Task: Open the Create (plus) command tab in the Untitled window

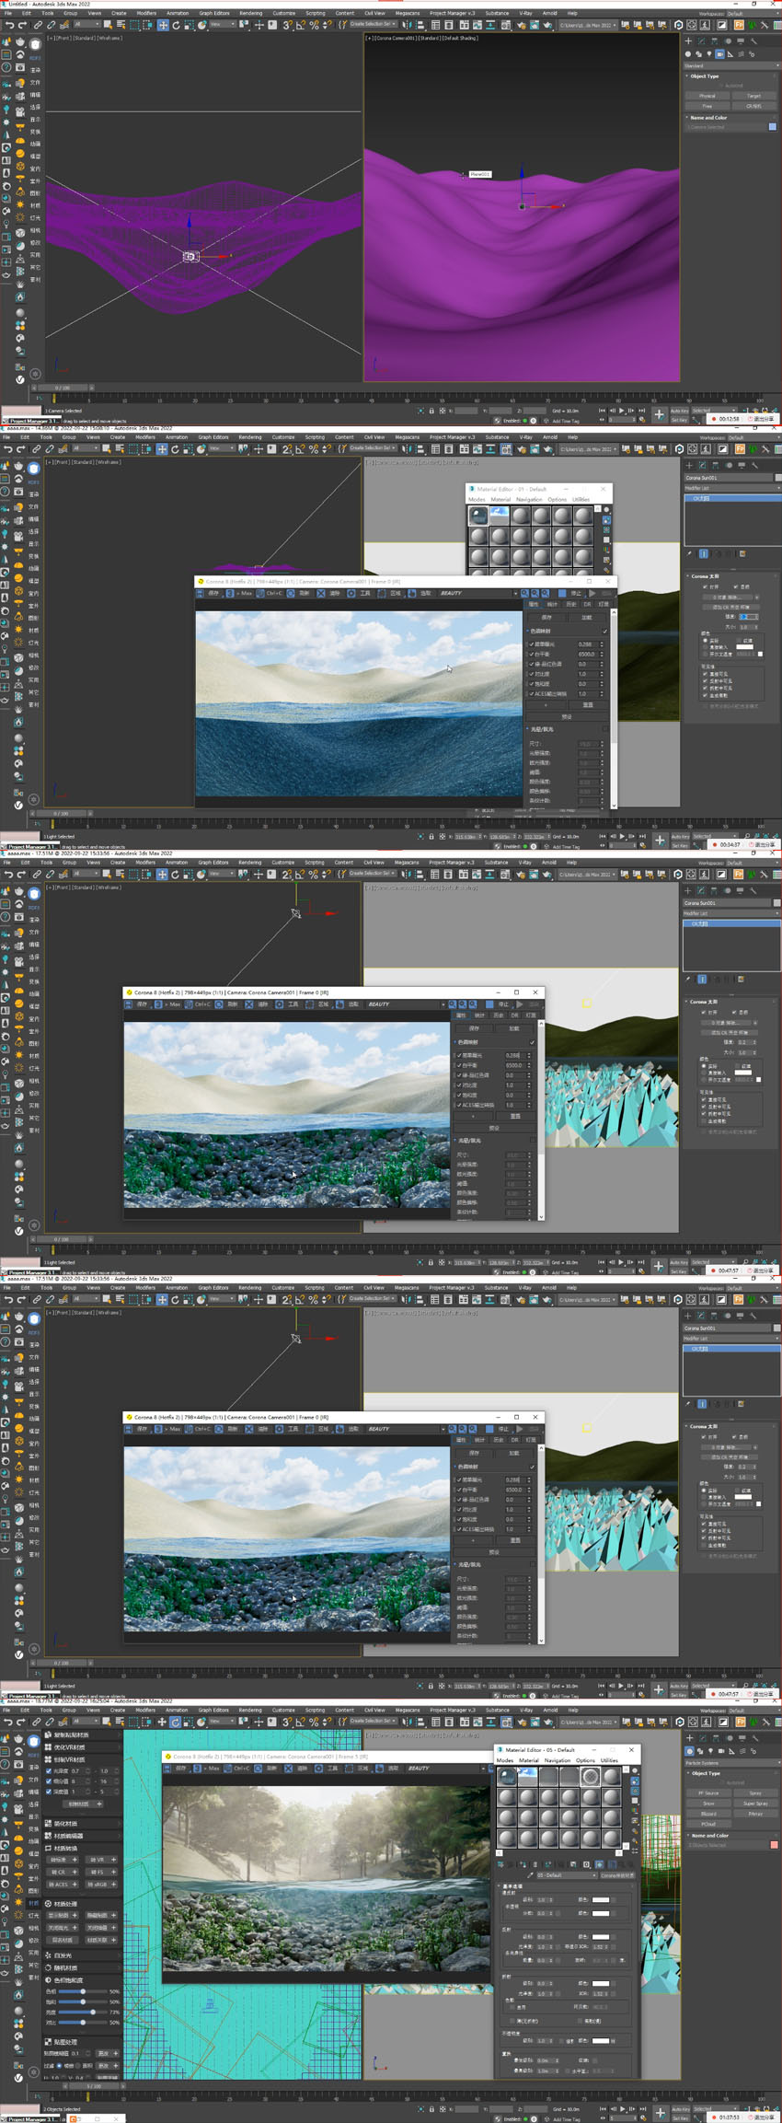Action: (688, 41)
